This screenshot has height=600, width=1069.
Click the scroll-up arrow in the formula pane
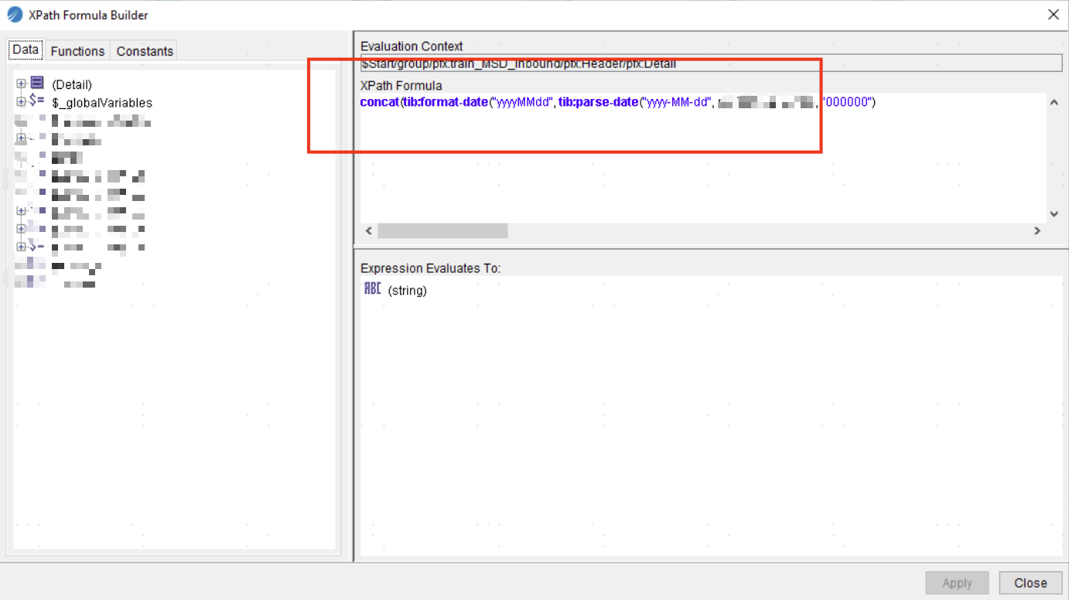(x=1053, y=101)
